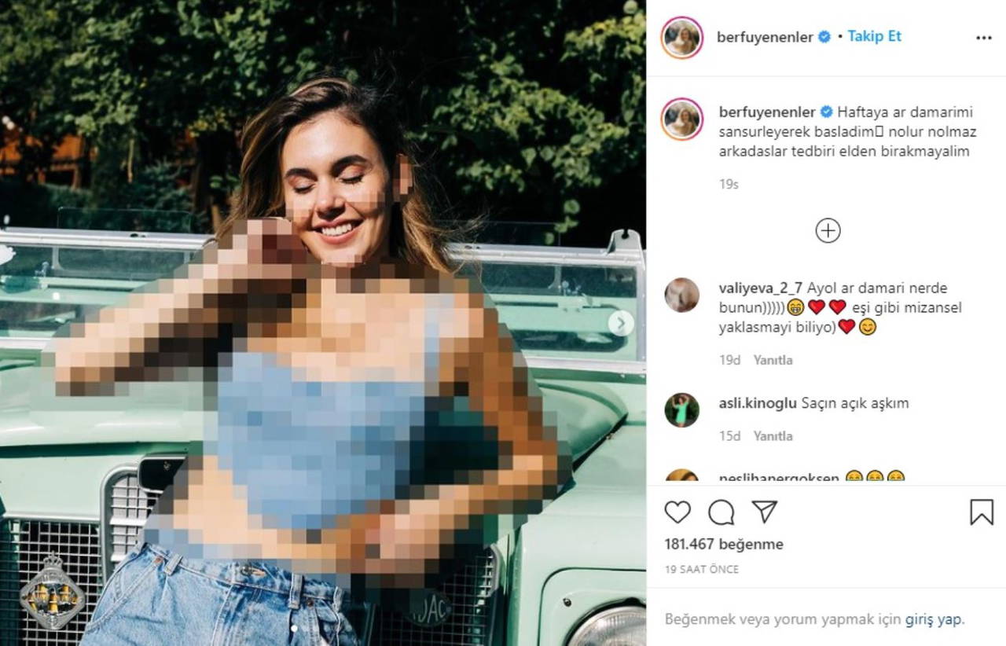Save post with the bookmark icon
This screenshot has width=1006, height=646.
point(982,512)
